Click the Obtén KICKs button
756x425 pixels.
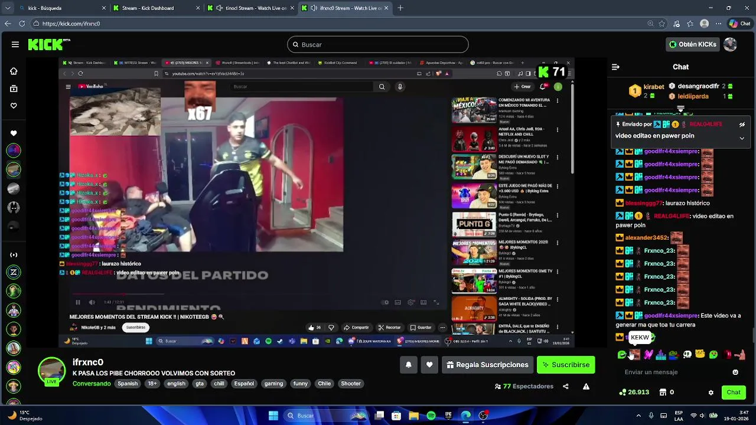(x=693, y=44)
